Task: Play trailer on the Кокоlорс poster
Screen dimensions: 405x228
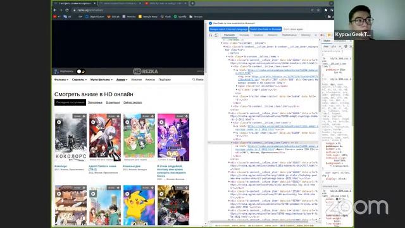Action: coord(59,122)
